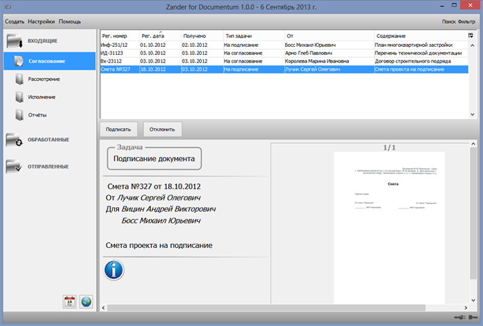Open the Помощь menu
Image resolution: width=483 pixels, height=326 pixels.
point(69,22)
